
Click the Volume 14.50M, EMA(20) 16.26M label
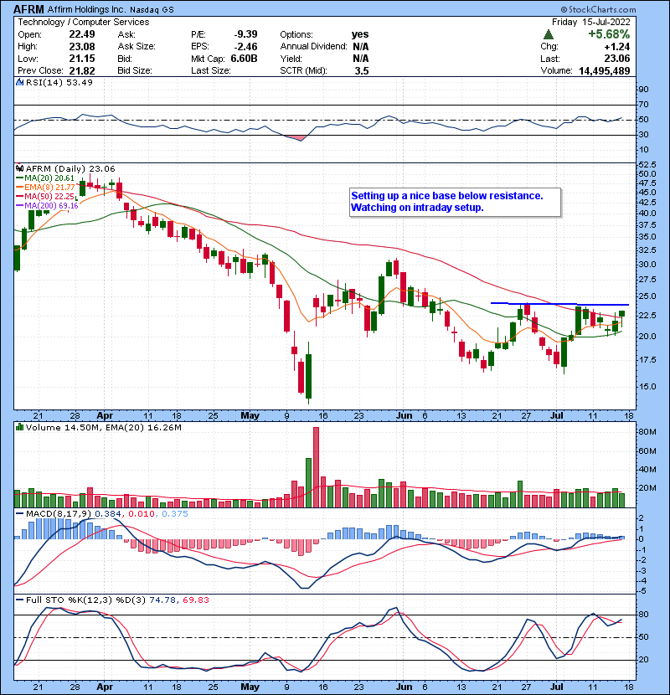click(103, 427)
